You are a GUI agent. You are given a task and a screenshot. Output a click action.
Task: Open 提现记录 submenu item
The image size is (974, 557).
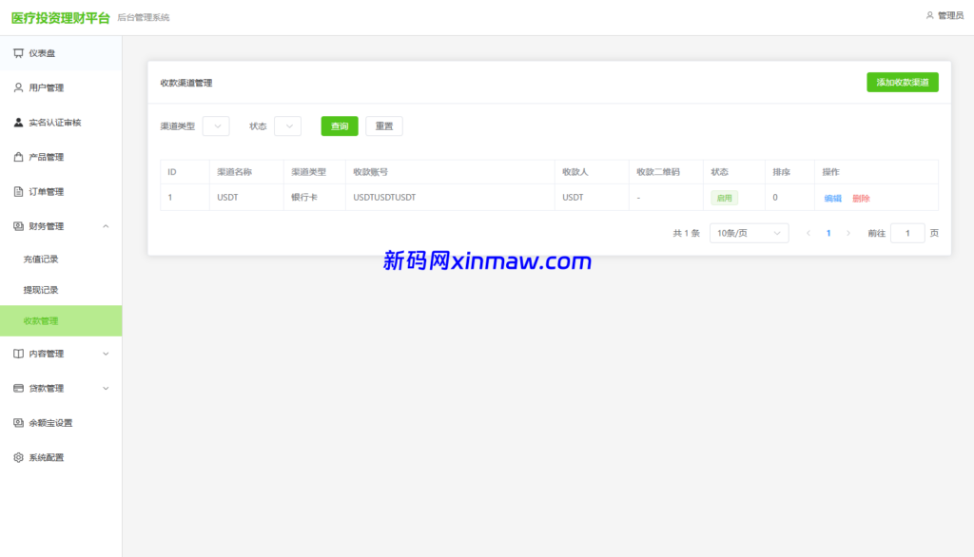click(61, 290)
